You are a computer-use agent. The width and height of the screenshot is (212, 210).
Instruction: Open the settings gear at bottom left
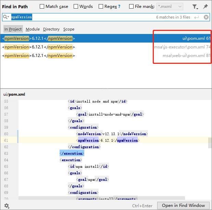7,206
